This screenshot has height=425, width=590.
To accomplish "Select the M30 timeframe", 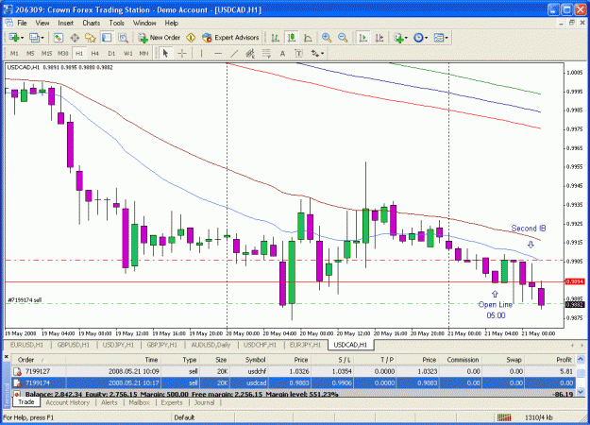I will 63,54.
